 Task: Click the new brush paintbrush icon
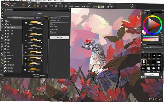click(x=33, y=13)
